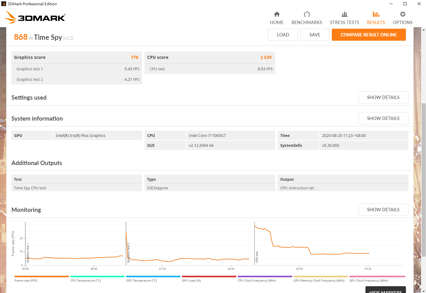The height and width of the screenshot is (293, 426).
Task: Switch to the BENCHMARKS tab
Action: tap(307, 23)
